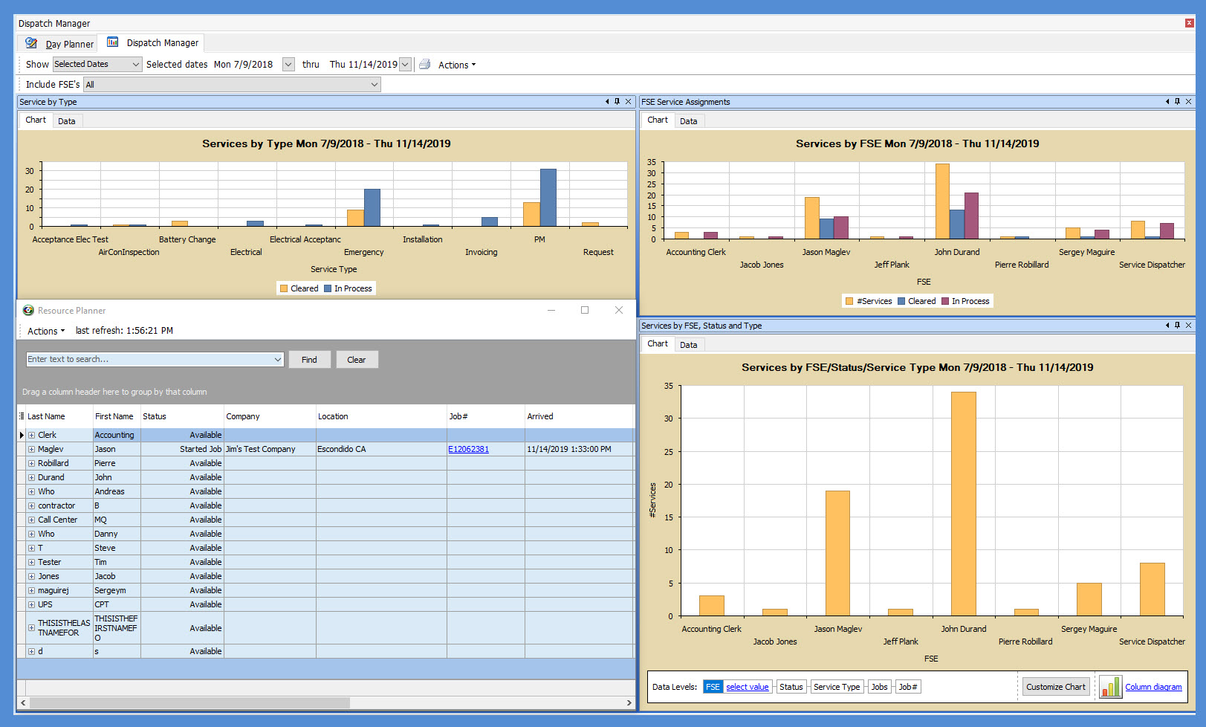This screenshot has height=727, width=1206.
Task: Toggle the pin on Services by FSE panel
Action: [x=1177, y=326]
